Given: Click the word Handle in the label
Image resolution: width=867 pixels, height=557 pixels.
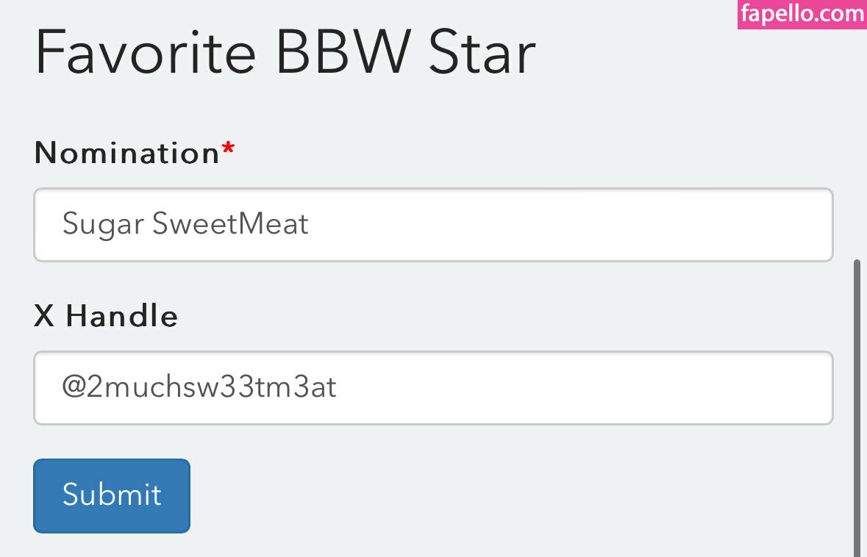Looking at the screenshot, I should coord(121,316).
